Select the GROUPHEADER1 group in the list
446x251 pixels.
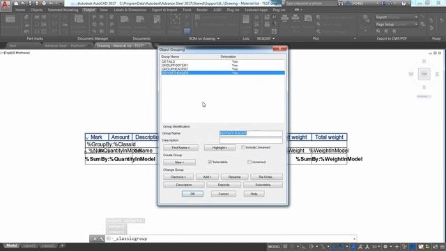click(x=223, y=69)
